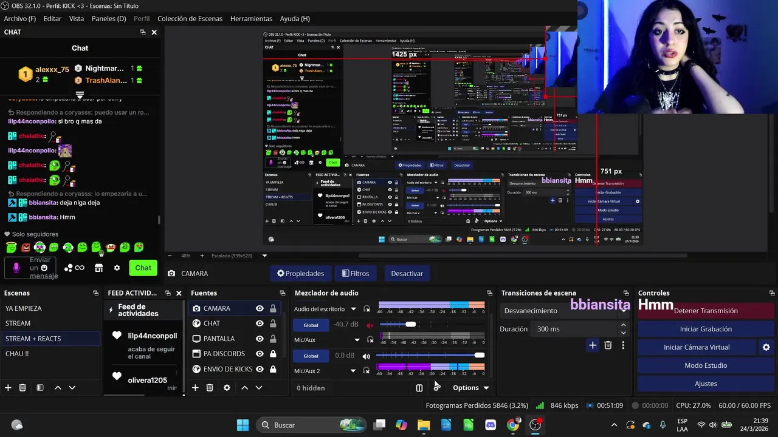Remove selected source trash icon in Fuentes
The height and width of the screenshot is (437, 778).
210,388
